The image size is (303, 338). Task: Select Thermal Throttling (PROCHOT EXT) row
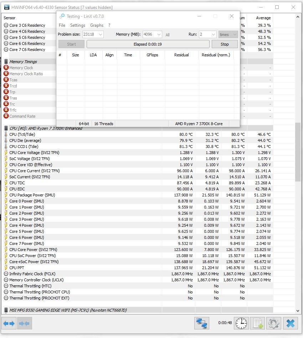click(137, 298)
